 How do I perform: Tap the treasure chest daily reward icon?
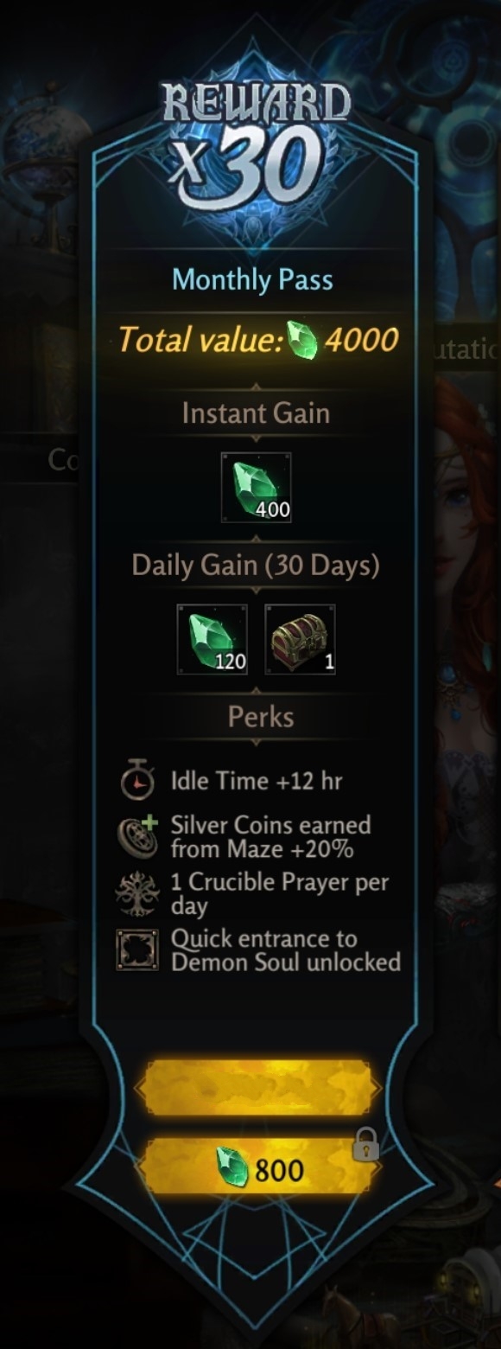(300, 640)
